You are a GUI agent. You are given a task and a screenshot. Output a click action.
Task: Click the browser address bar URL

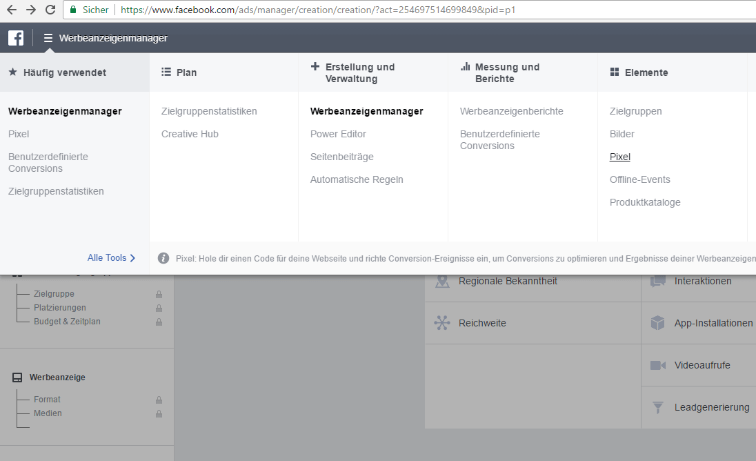(x=318, y=10)
